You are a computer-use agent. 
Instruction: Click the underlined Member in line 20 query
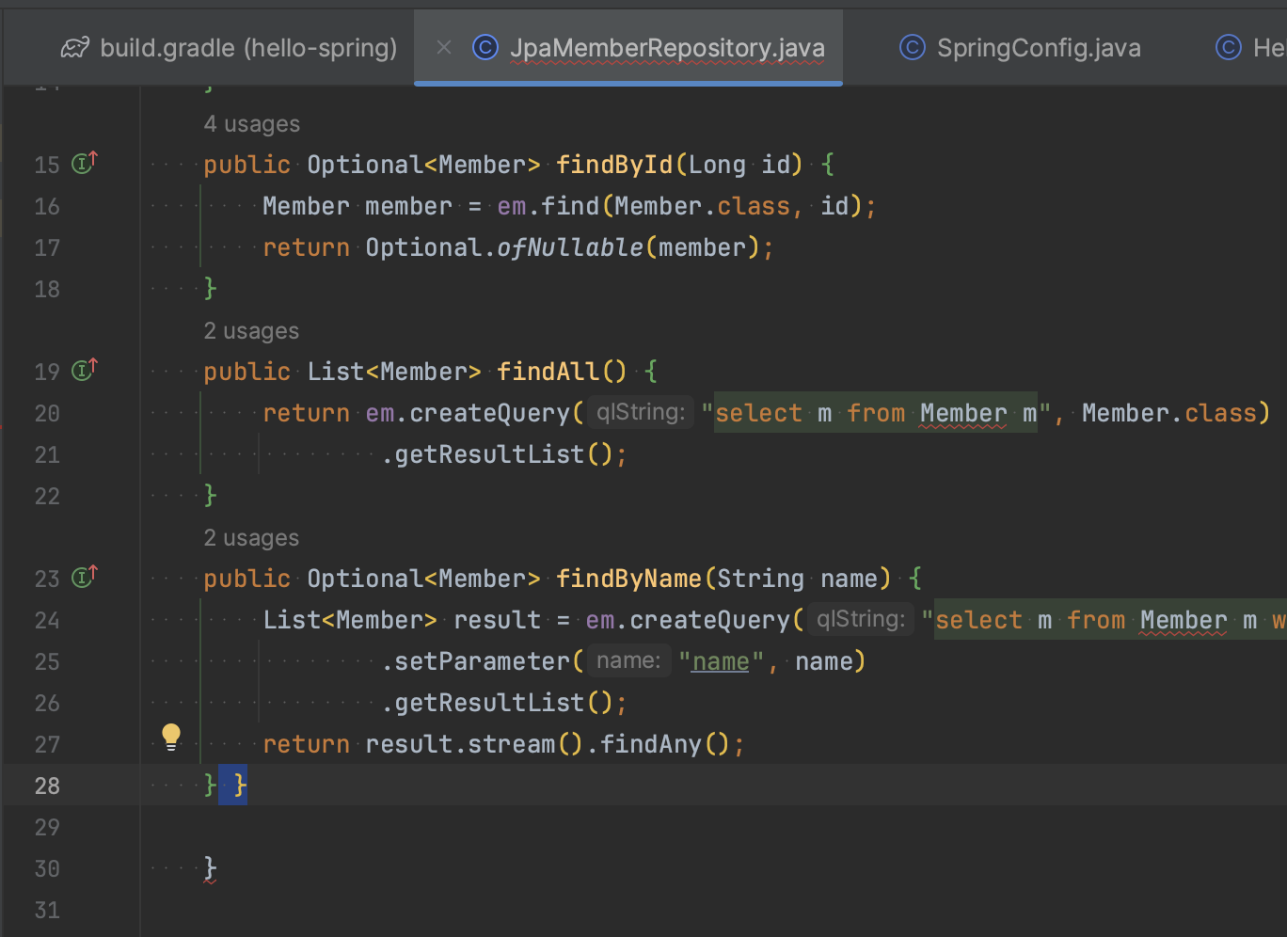(963, 413)
